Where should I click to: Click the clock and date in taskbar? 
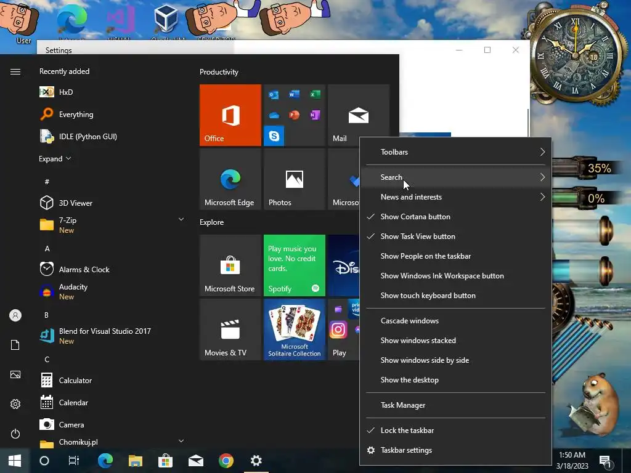pyautogui.click(x=572, y=461)
